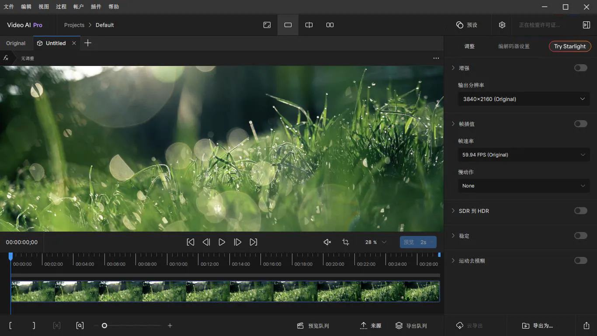Switch to side-by-side comparison view

pos(330,25)
